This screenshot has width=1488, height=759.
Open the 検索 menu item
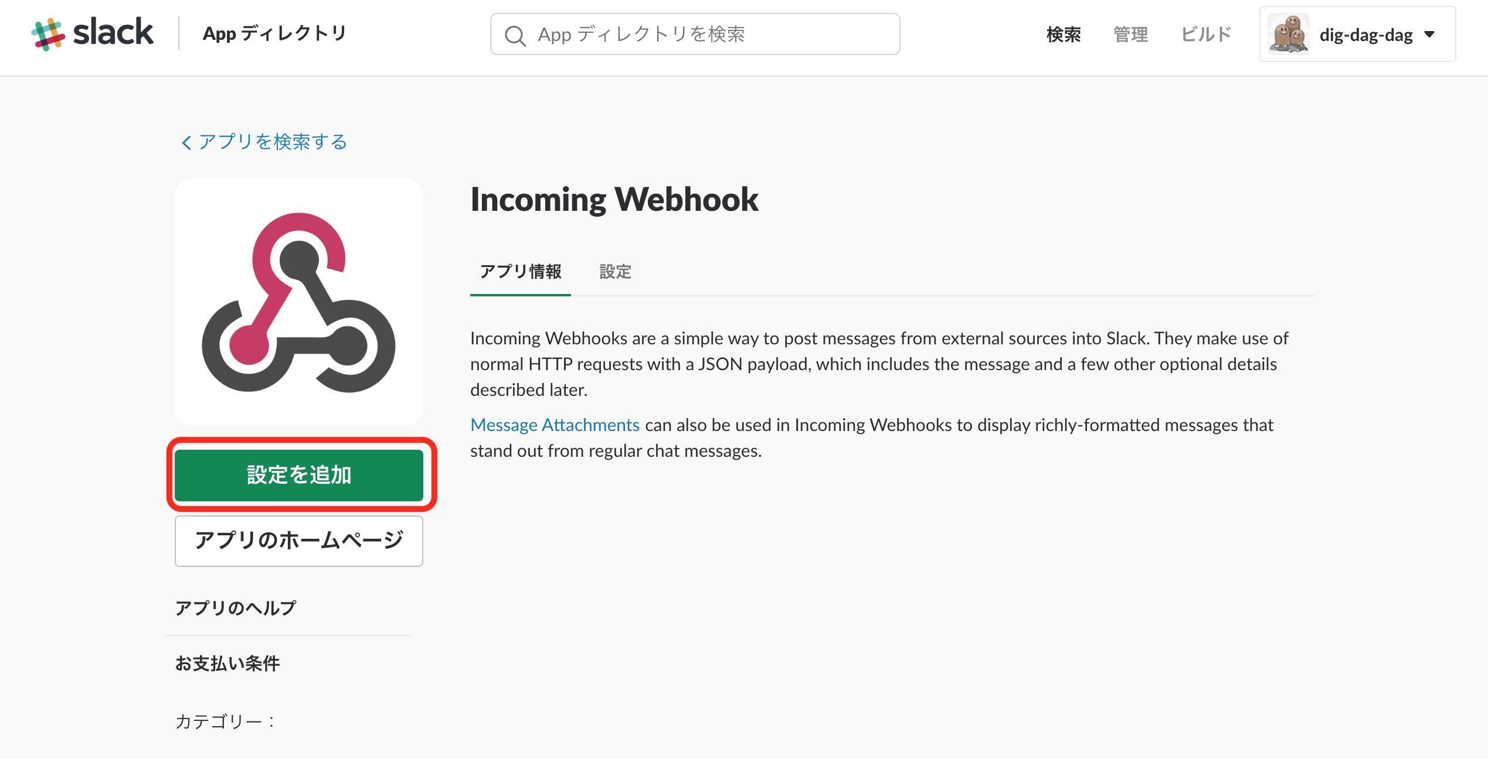pos(1064,34)
